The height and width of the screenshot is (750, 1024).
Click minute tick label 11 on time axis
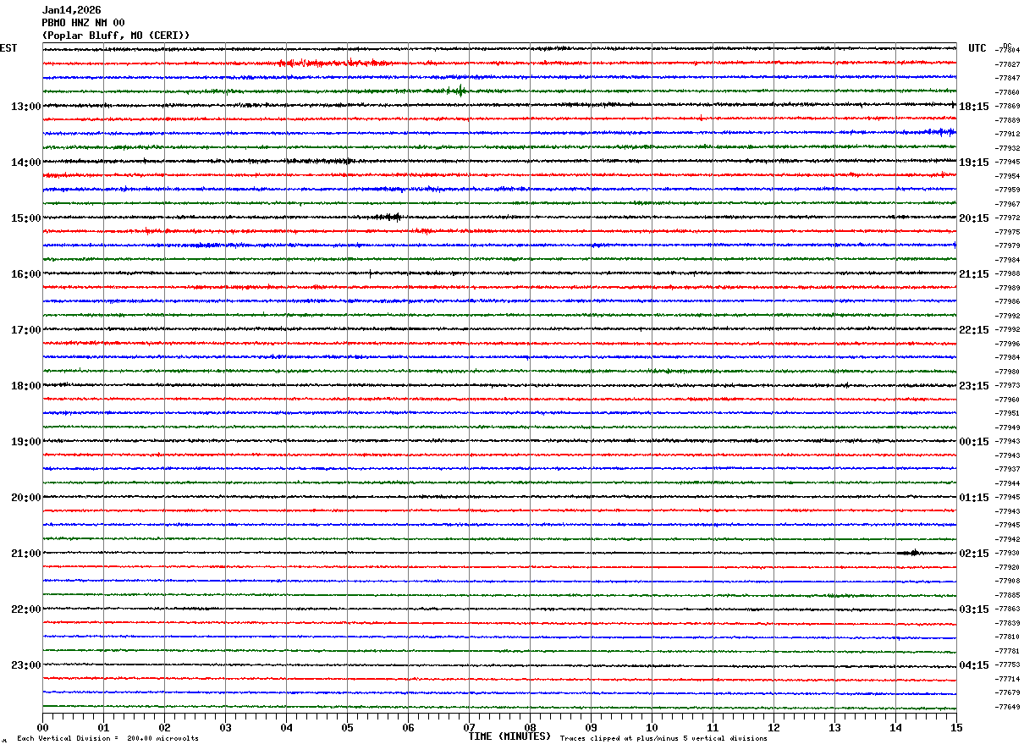point(713,727)
